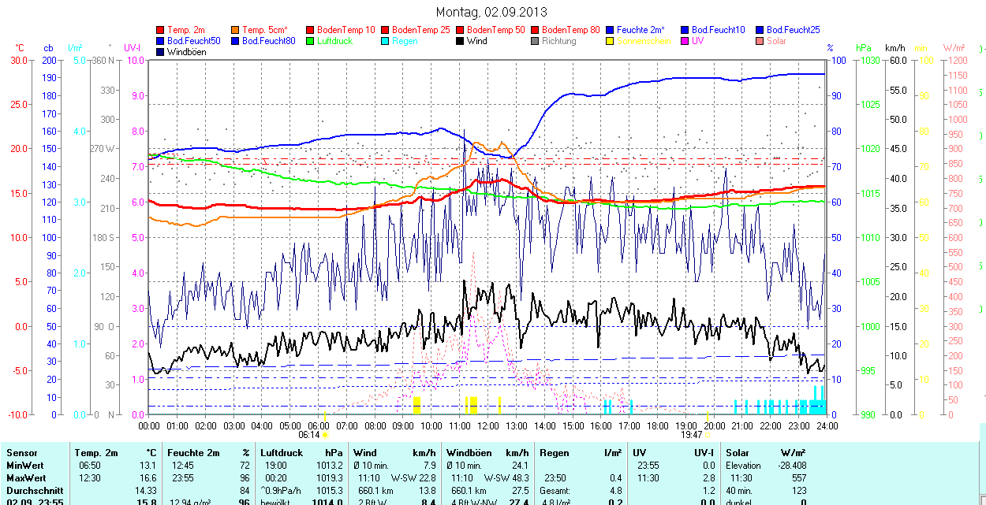Viewport: 986px width, 505px height.
Task: Click the Windböen column header in table
Action: pyautogui.click(x=469, y=453)
